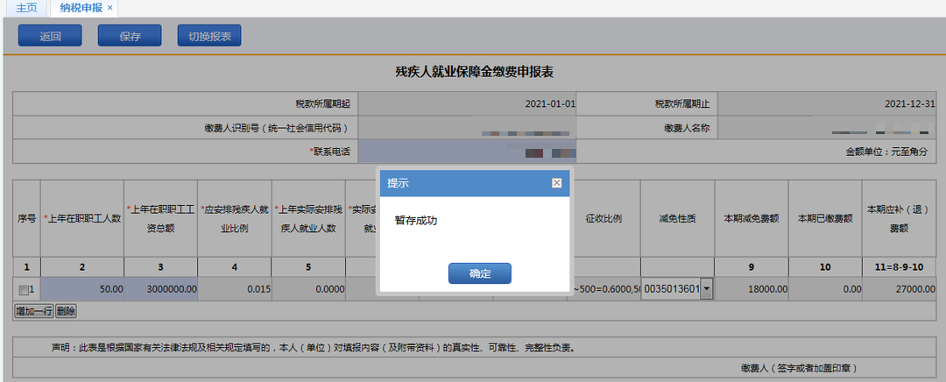
Task: Click 上年在职职工工资总额 field with 3000000.00
Action: point(161,290)
